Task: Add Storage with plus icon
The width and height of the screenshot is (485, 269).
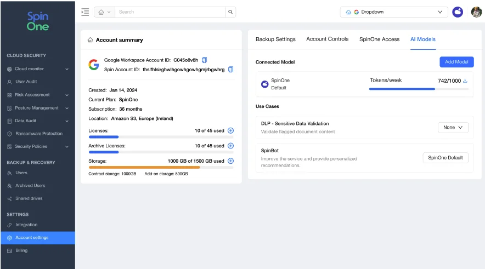Action: pos(231,161)
